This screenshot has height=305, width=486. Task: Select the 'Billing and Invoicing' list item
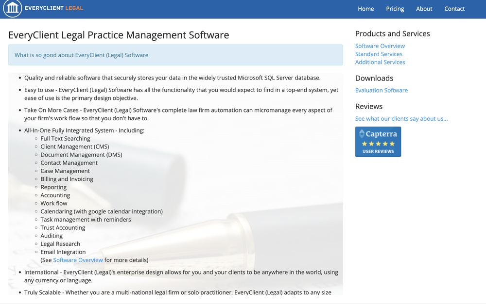pyautogui.click(x=67, y=179)
